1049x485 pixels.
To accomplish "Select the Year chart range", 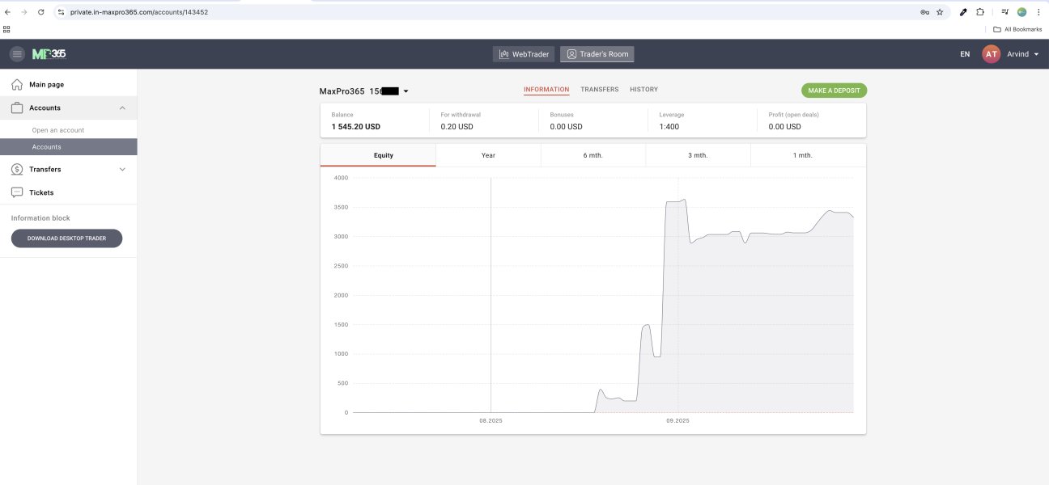I will click(x=488, y=155).
